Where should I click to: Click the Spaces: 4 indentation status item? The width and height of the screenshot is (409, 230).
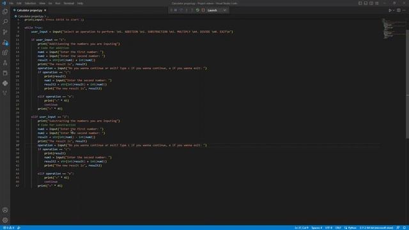point(317,227)
